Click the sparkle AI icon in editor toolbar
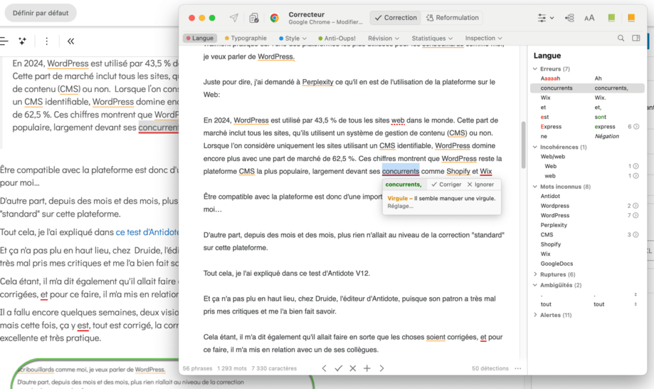654x389 pixels. coord(22,41)
